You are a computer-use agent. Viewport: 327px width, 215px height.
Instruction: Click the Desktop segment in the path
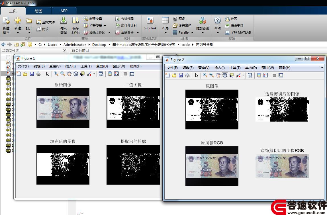click(x=99, y=45)
